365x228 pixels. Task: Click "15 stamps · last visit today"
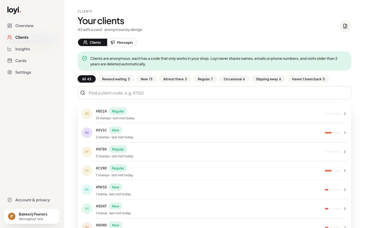(115, 118)
